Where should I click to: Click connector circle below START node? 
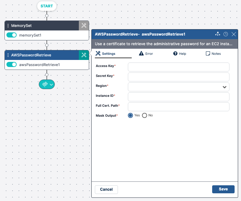pos(47,16)
